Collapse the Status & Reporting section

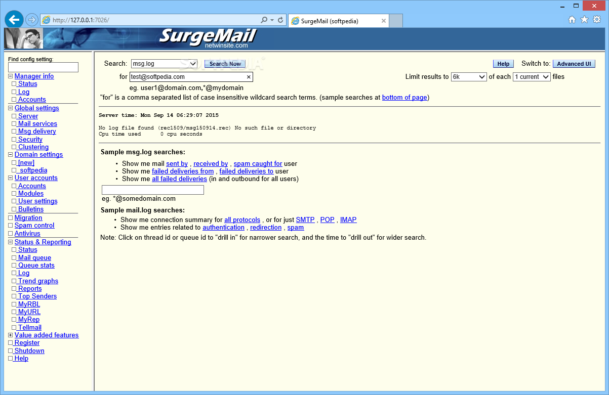(x=10, y=242)
